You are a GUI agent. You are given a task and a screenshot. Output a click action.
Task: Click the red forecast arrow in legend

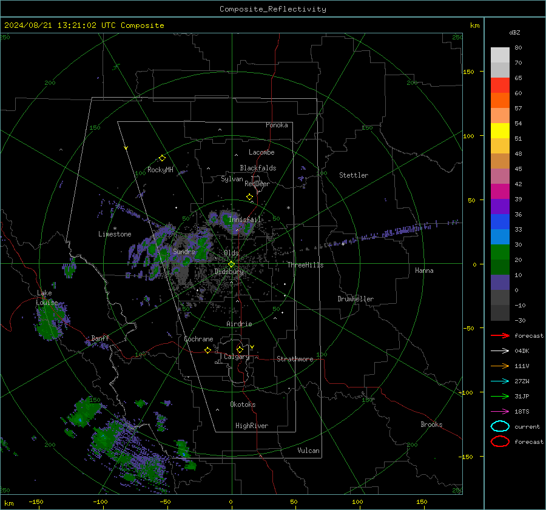500,335
